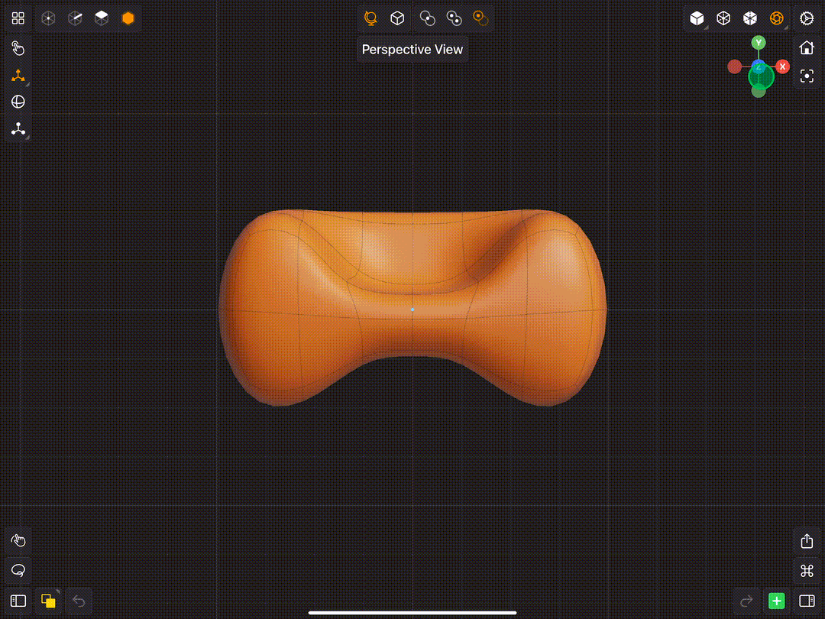The height and width of the screenshot is (619, 825).
Task: Click the cube icon beside orbit globe
Action: 397,18
